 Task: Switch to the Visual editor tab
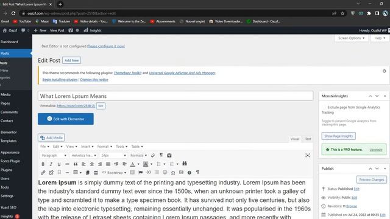click(295, 139)
